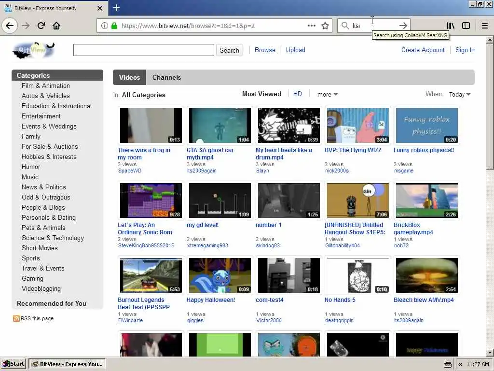The width and height of the screenshot is (494, 371).
Task: Open 'Happy Halloween!' video thumbnail
Action: (x=220, y=275)
